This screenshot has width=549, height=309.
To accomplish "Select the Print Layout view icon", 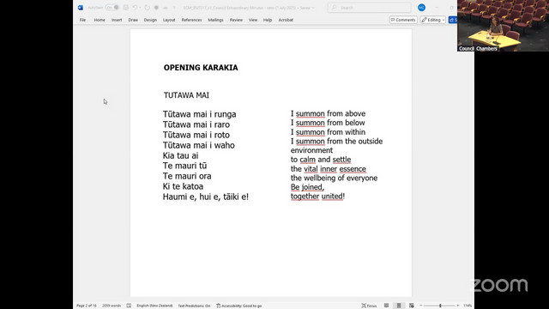I will click(399, 306).
